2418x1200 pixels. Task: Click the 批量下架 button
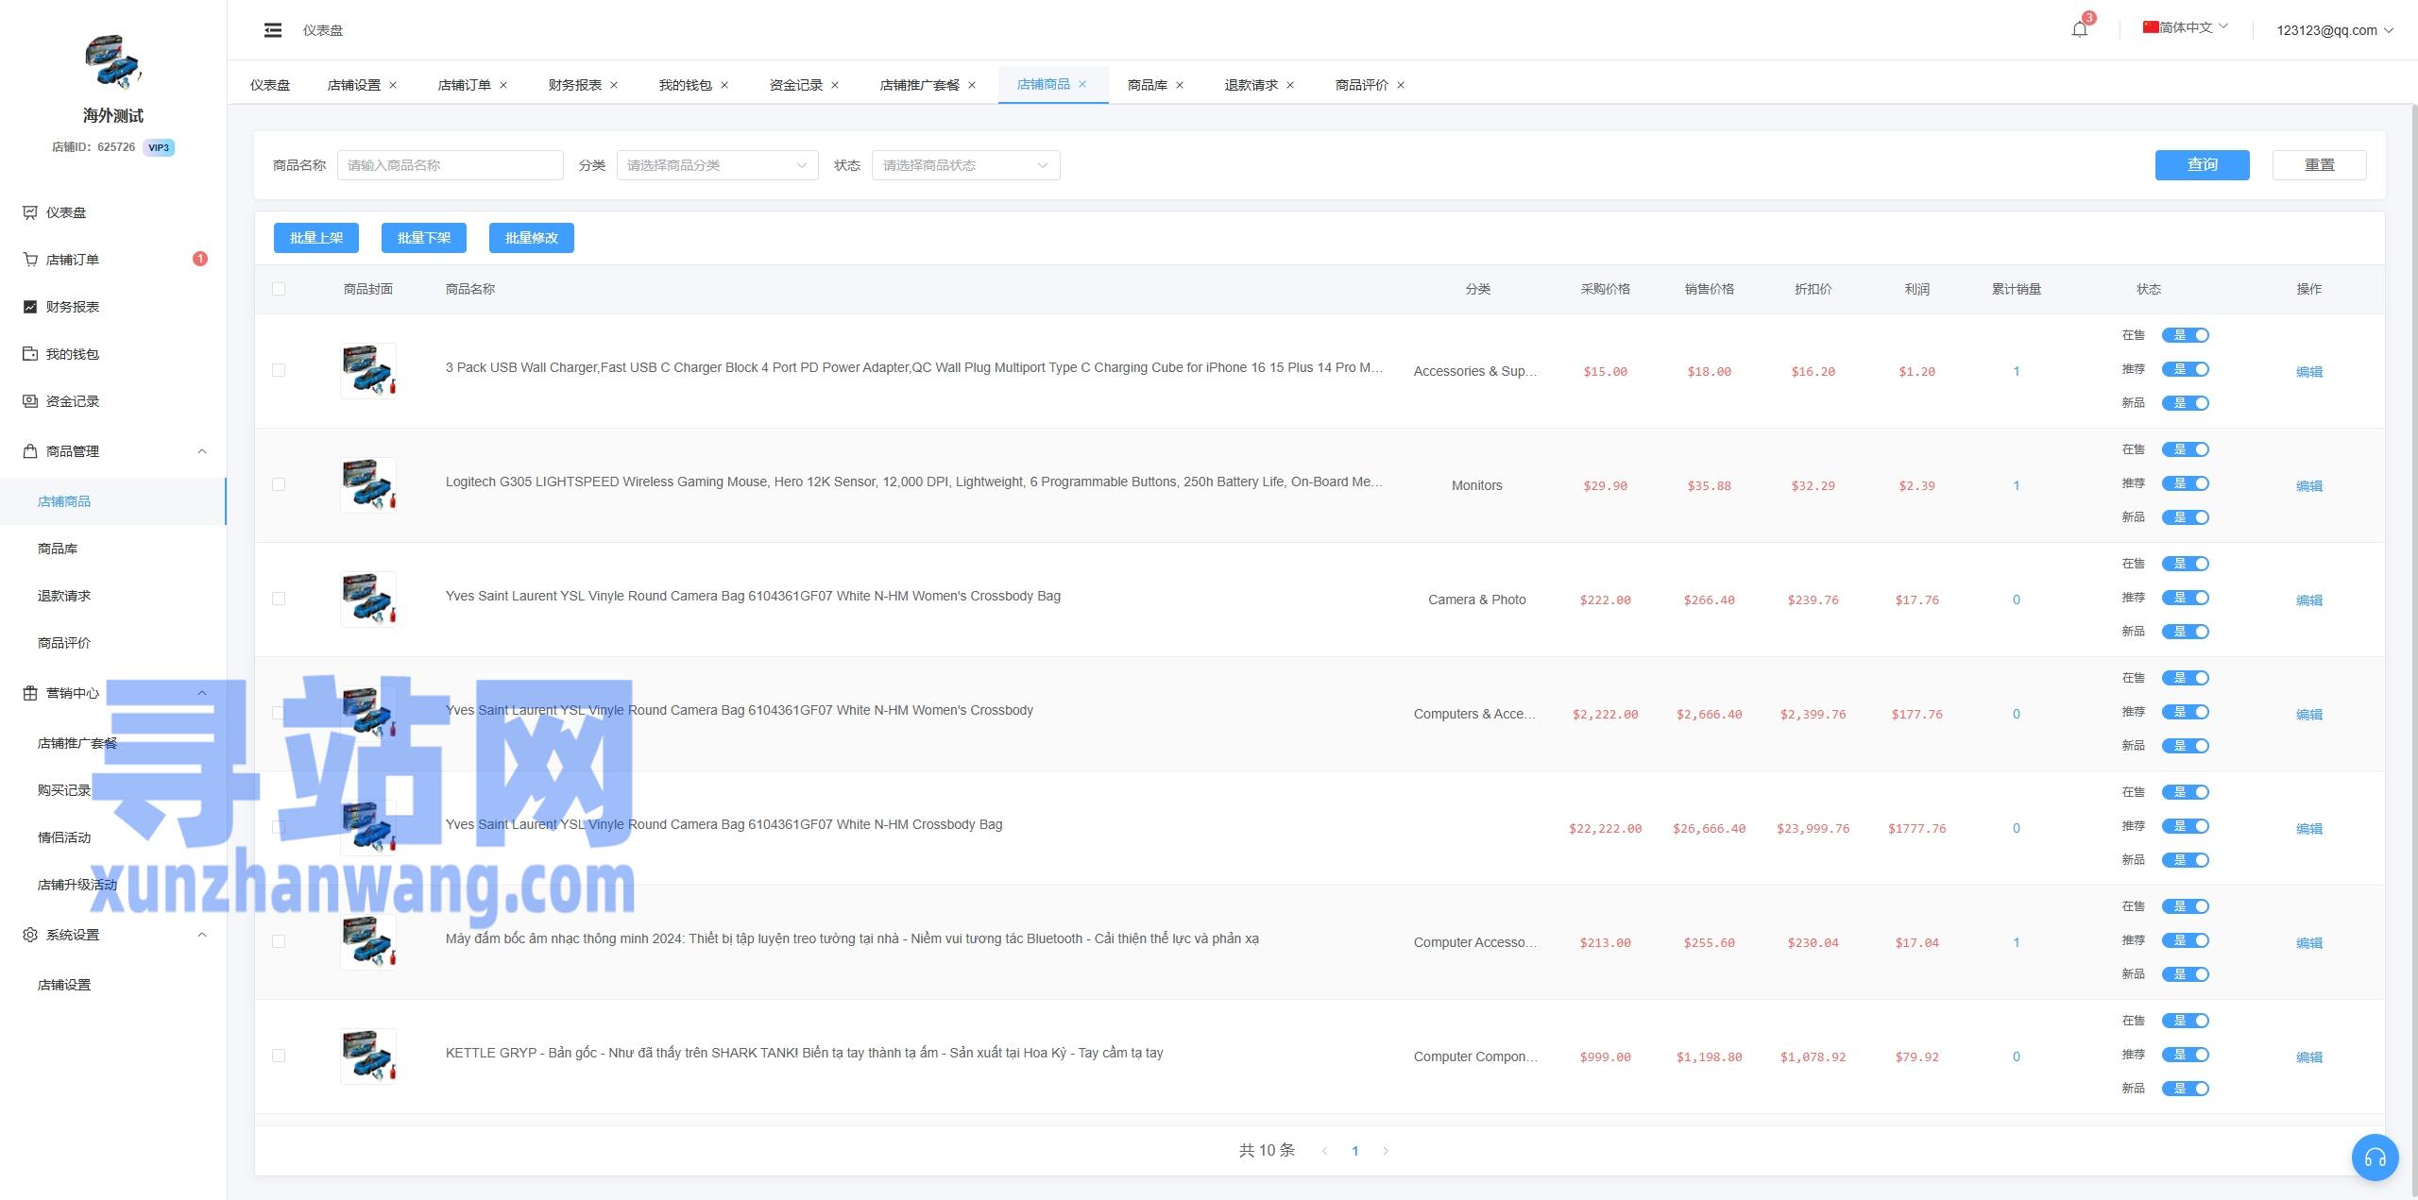point(424,238)
